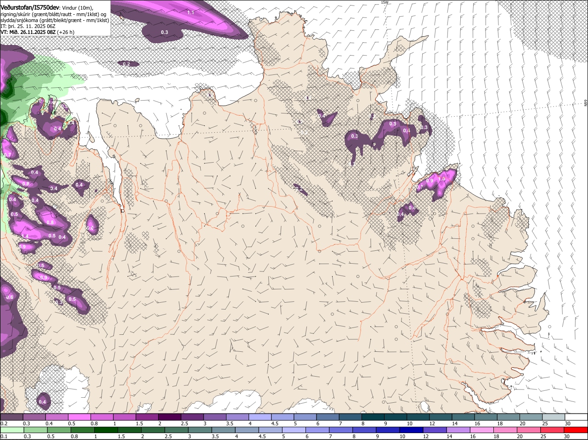Upper legend swatch between 0.2 and 0.3
Screen dimensions: 588x440
coord(11,417)
